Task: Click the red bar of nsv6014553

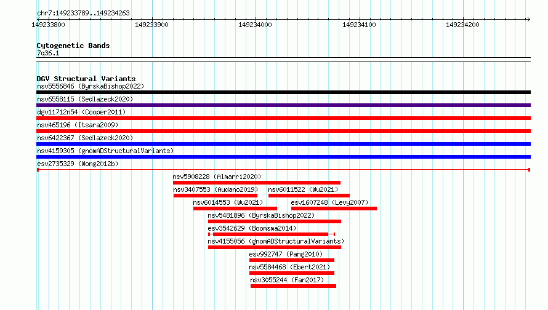Action: click(x=235, y=209)
